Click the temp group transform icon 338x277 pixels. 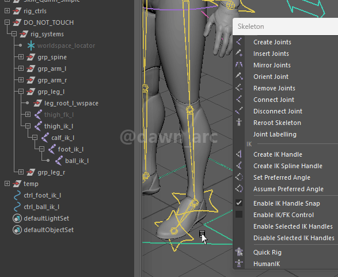pos(17,184)
